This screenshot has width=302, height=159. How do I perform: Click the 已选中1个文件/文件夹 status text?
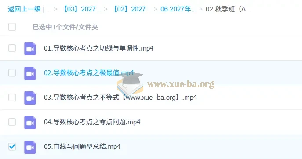tap(65, 27)
